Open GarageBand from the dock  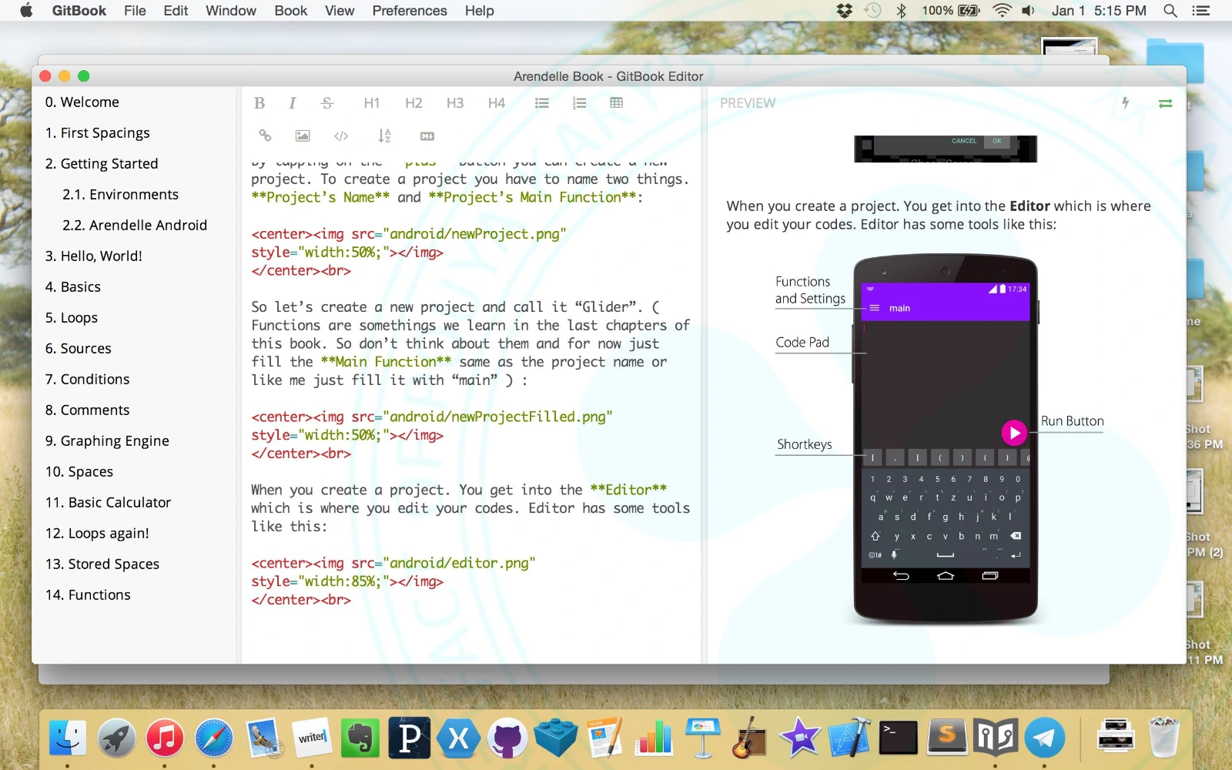tap(751, 738)
